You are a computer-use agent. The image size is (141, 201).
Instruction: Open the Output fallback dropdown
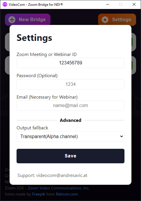[x=70, y=136]
